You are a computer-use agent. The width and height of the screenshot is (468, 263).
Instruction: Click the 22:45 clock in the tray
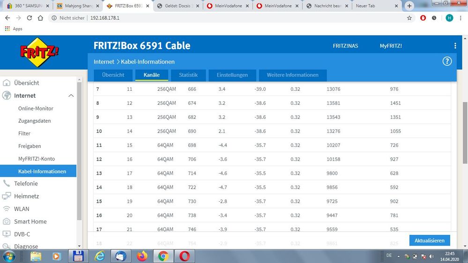[x=450, y=254]
